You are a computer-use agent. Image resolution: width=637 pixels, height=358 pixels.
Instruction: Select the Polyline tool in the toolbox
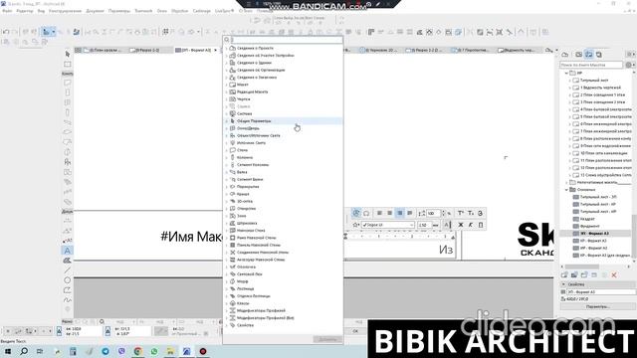coord(68,289)
